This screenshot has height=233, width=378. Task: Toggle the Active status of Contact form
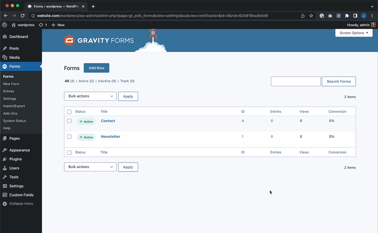tap(86, 122)
